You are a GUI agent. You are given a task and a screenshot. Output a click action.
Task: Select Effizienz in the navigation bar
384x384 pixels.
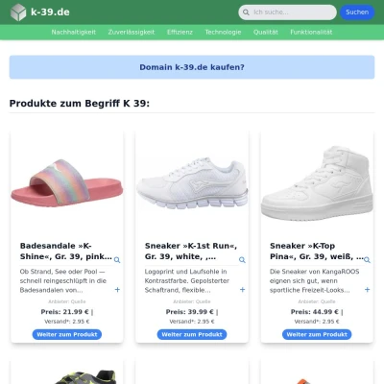point(180,32)
